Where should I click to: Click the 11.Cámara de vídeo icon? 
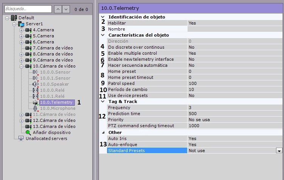pyautogui.click(x=28, y=114)
